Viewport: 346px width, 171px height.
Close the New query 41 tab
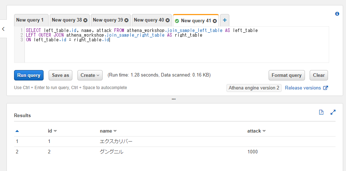pyautogui.click(x=215, y=21)
